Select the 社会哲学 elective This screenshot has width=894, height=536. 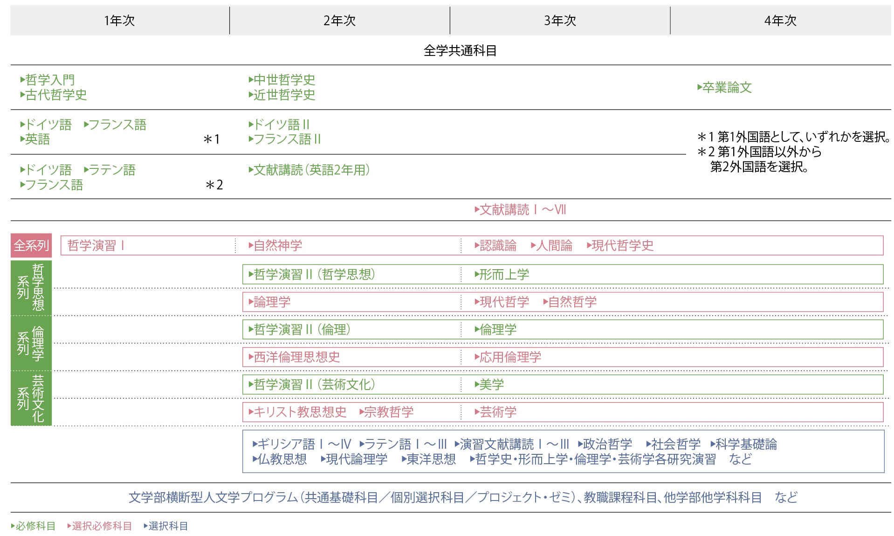(x=674, y=444)
